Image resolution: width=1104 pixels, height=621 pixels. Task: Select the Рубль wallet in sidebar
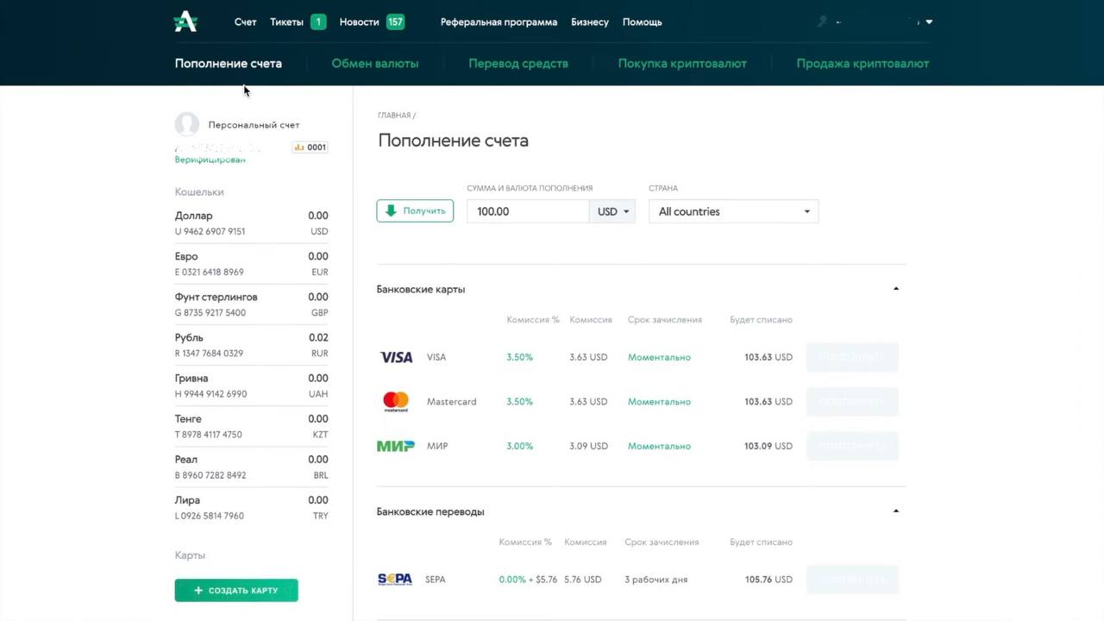251,345
